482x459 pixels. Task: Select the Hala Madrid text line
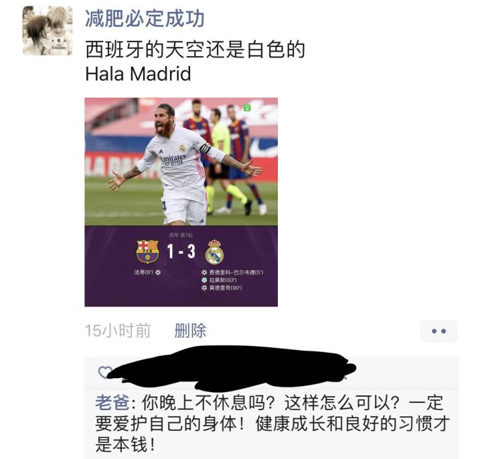coord(138,74)
